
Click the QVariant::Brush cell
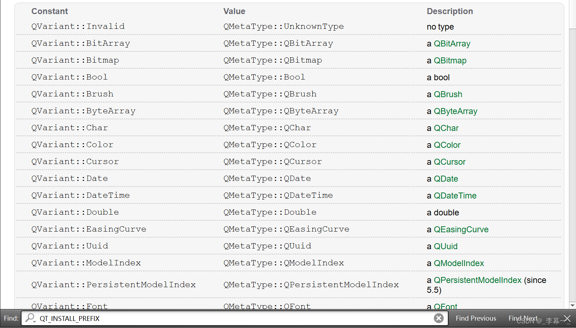click(72, 94)
